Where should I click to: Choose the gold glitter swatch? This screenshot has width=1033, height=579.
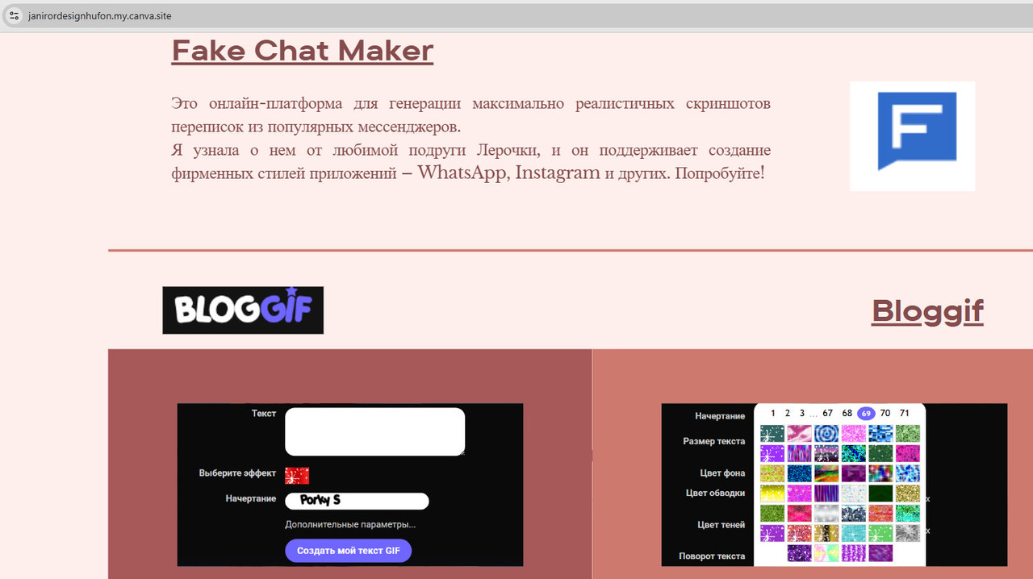pyautogui.click(x=908, y=494)
